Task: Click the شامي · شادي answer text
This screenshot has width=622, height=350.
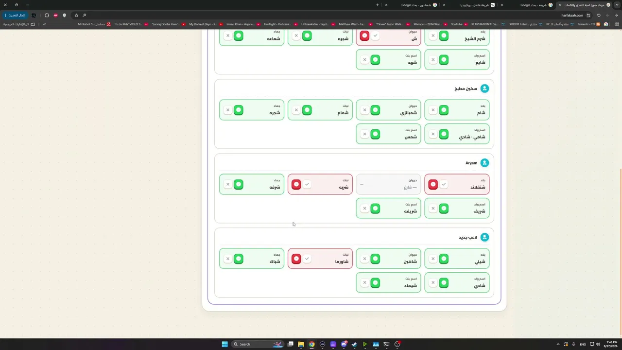Action: 472,137
